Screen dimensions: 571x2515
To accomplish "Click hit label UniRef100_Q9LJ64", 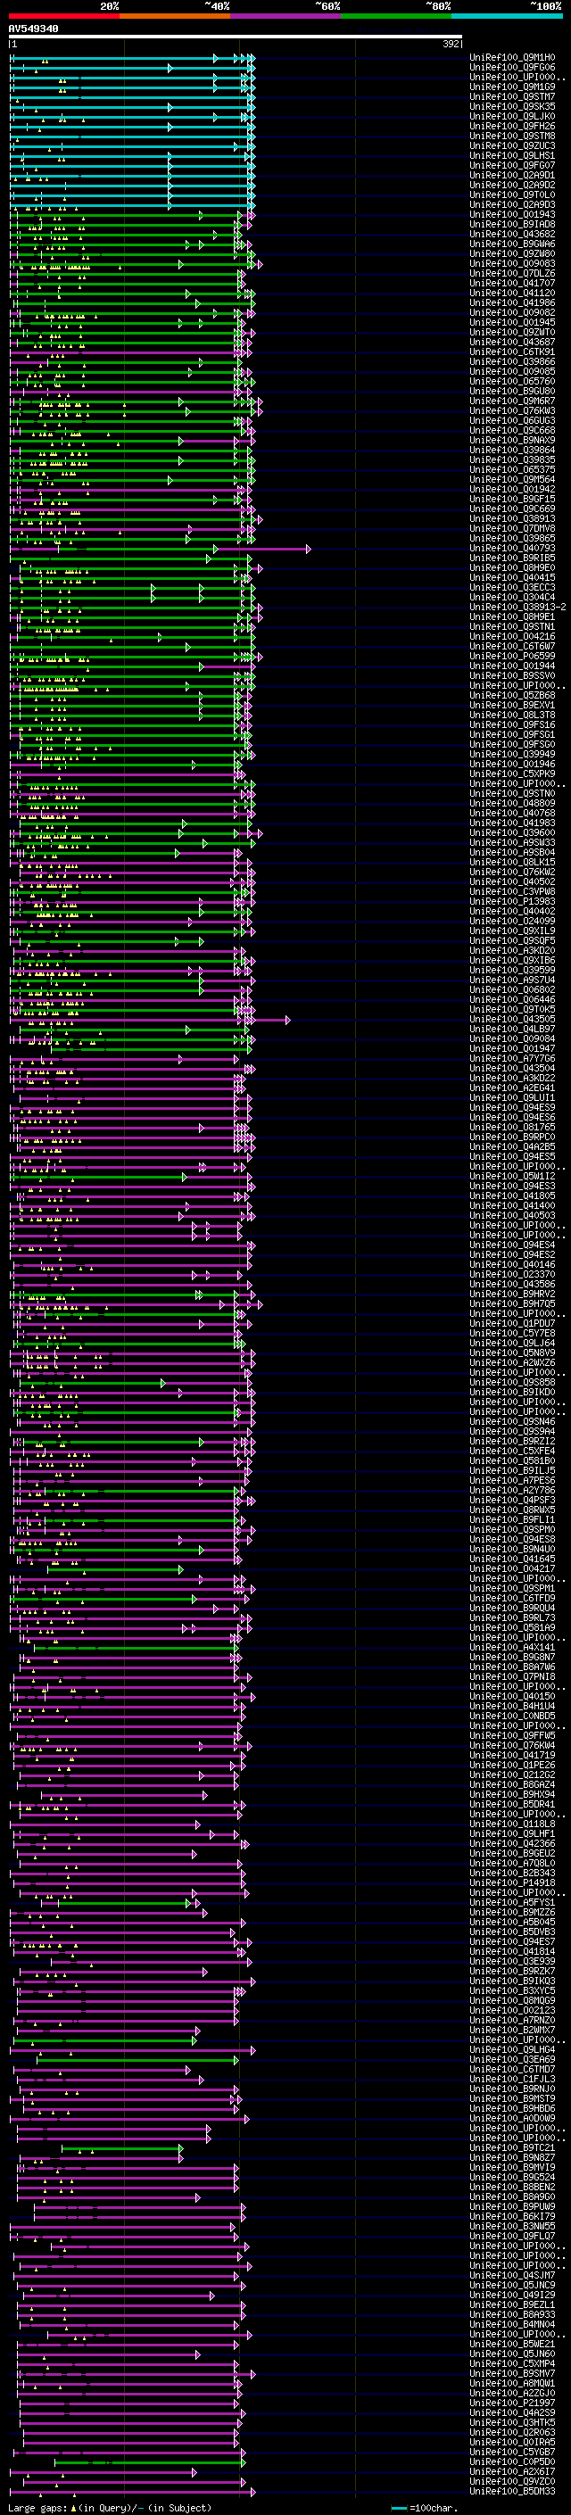I will [512, 1343].
